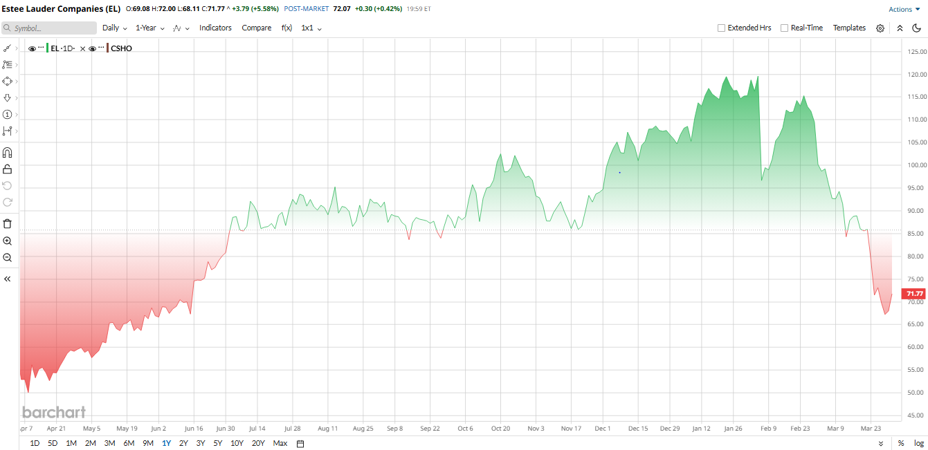
Task: Open the Daily frequency dropdown
Action: 115,28
